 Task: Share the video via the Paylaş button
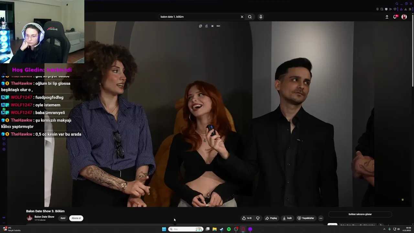pyautogui.click(x=271, y=218)
